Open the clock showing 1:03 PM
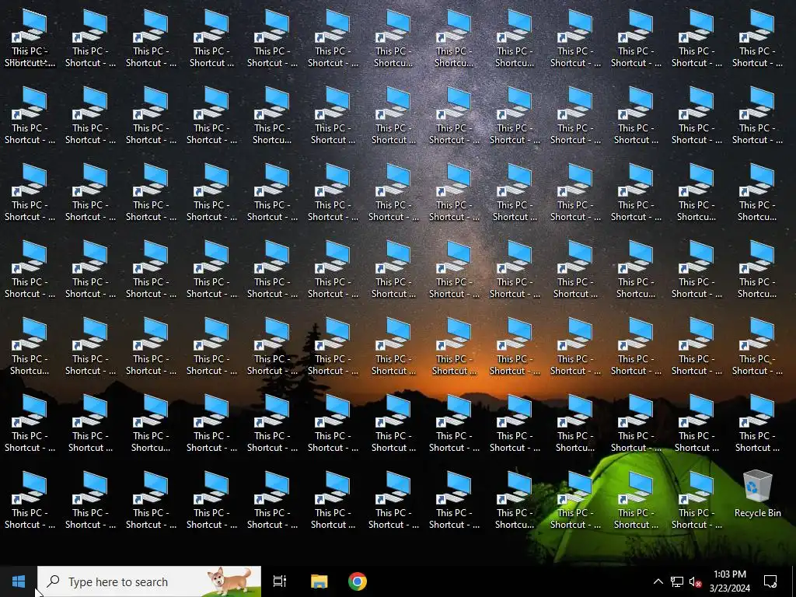Viewport: 796px width, 597px height. click(x=729, y=581)
